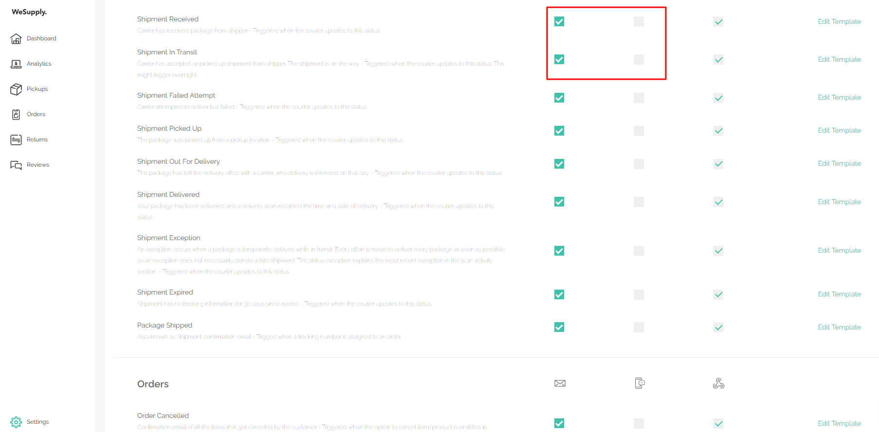
Task: Enable SMS for Shipment Exception
Action: pos(639,251)
